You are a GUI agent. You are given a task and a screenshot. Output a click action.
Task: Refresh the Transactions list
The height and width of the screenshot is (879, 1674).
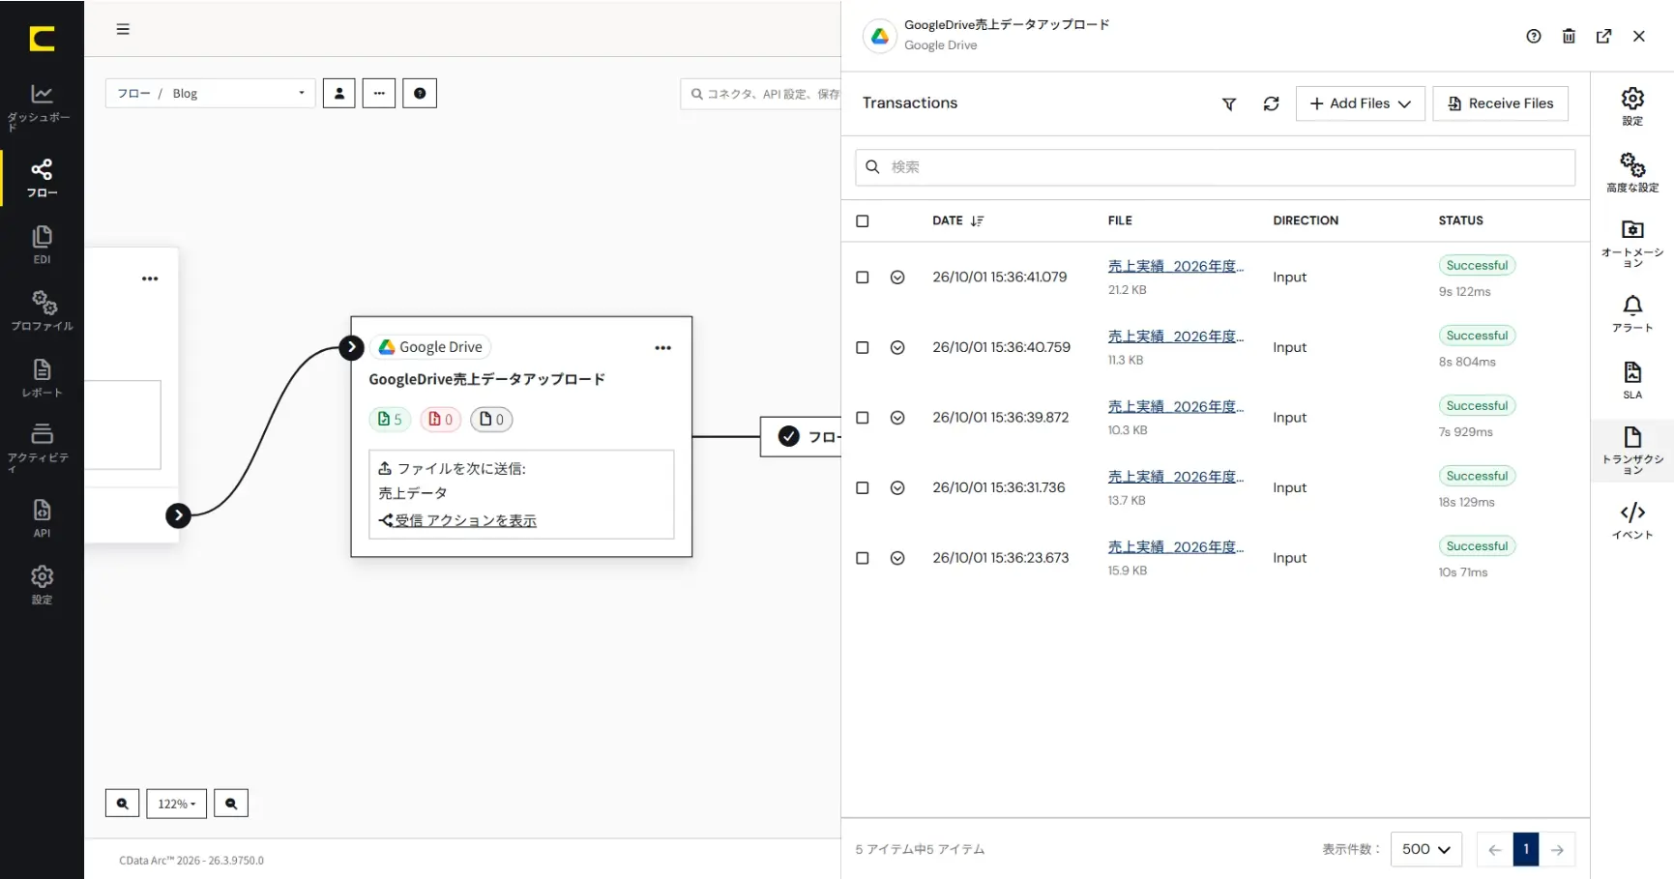click(x=1271, y=103)
